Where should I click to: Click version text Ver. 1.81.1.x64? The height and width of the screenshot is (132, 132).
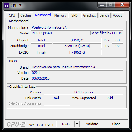click(x=41, y=125)
